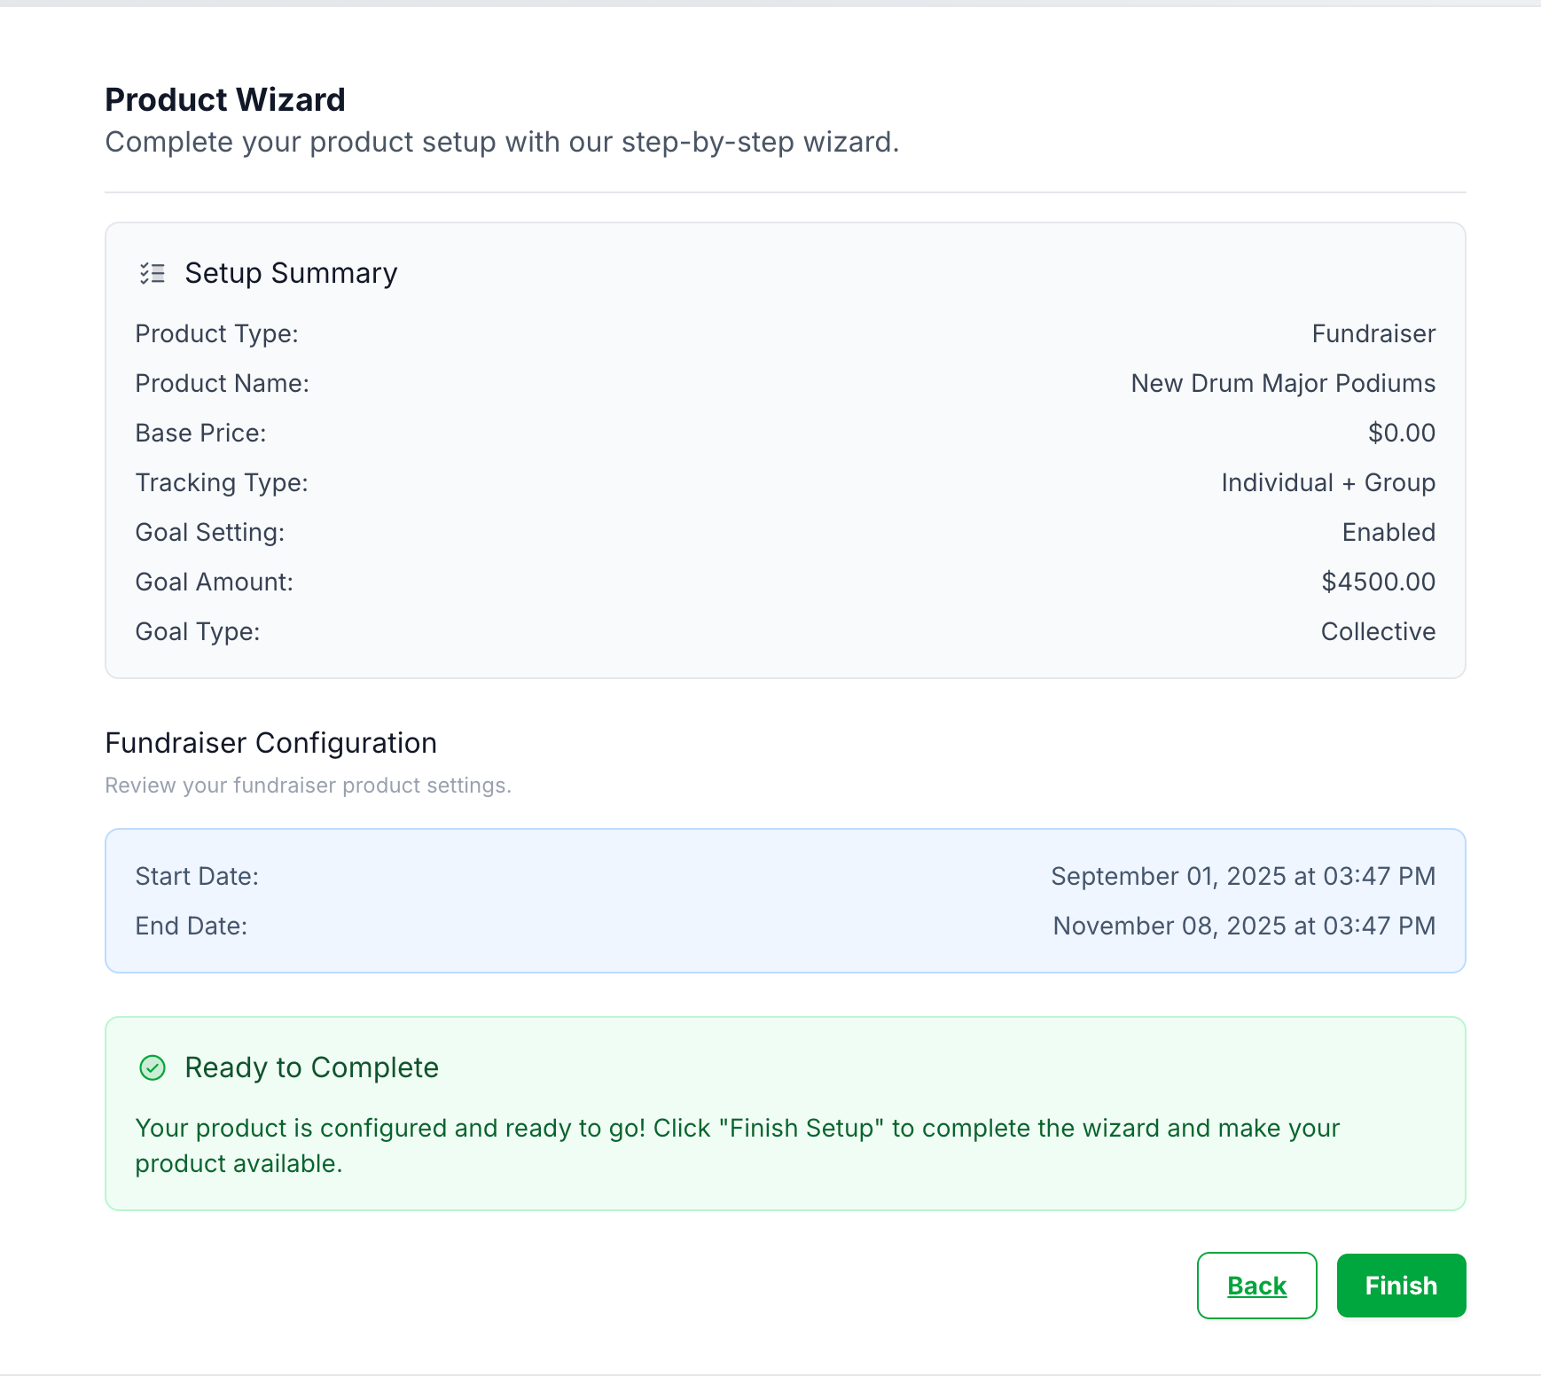Click the Enabled goal setting value
Image resolution: width=1541 pixels, height=1376 pixels.
point(1388,532)
